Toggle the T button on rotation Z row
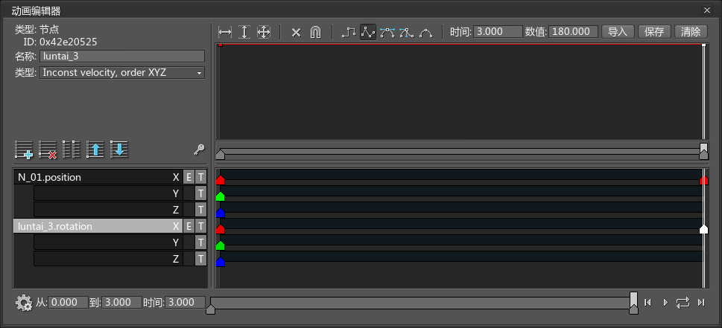The height and width of the screenshot is (328, 722). [x=200, y=259]
